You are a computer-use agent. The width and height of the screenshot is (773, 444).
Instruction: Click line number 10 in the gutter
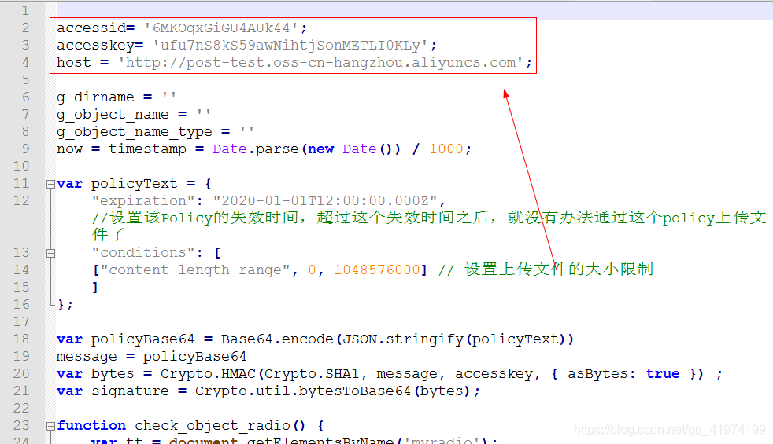pyautogui.click(x=21, y=166)
